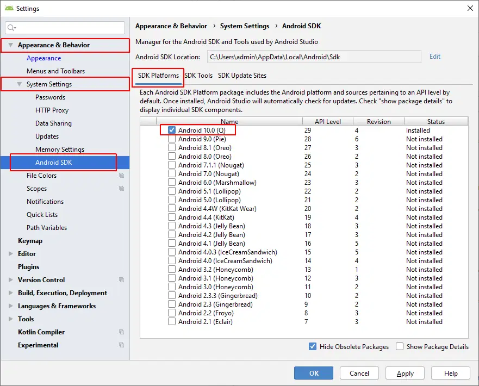Viewport: 479px width, 386px height.
Task: Click the project icon beside Version Control
Action: pos(122,280)
